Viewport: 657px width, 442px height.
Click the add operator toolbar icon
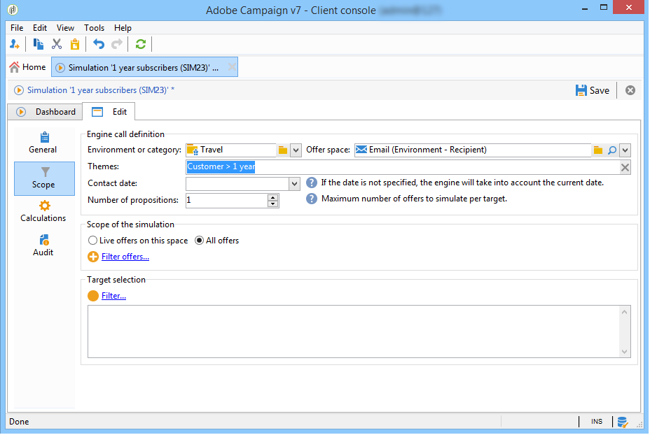pos(15,44)
